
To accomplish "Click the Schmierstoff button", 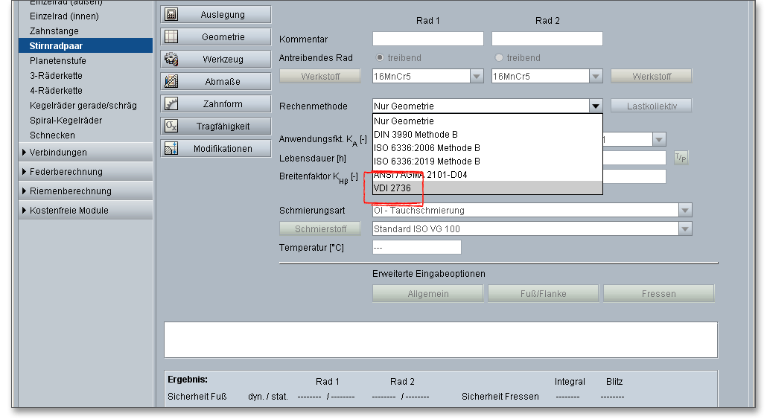I will 319,229.
